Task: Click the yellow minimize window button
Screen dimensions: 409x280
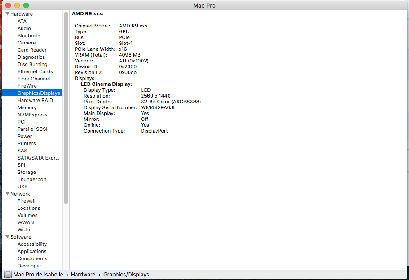Action: pos(17,5)
